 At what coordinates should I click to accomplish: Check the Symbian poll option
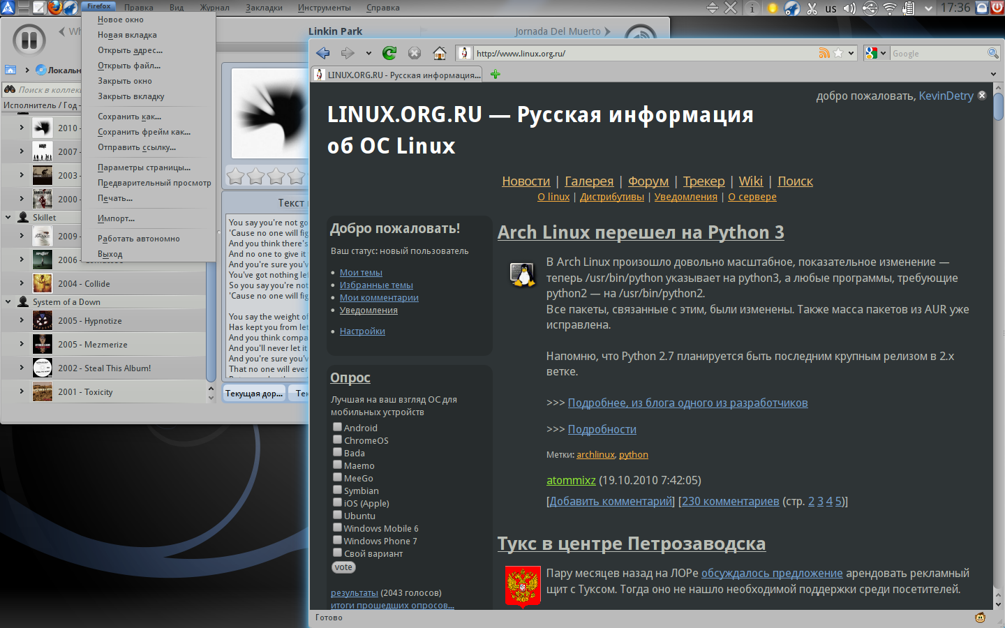click(x=337, y=490)
